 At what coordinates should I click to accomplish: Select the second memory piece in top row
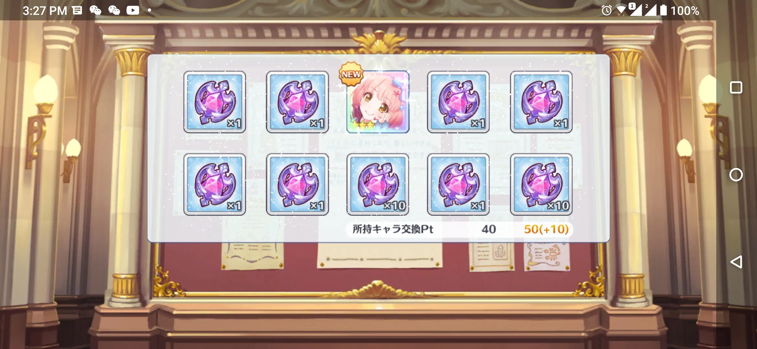pyautogui.click(x=297, y=102)
